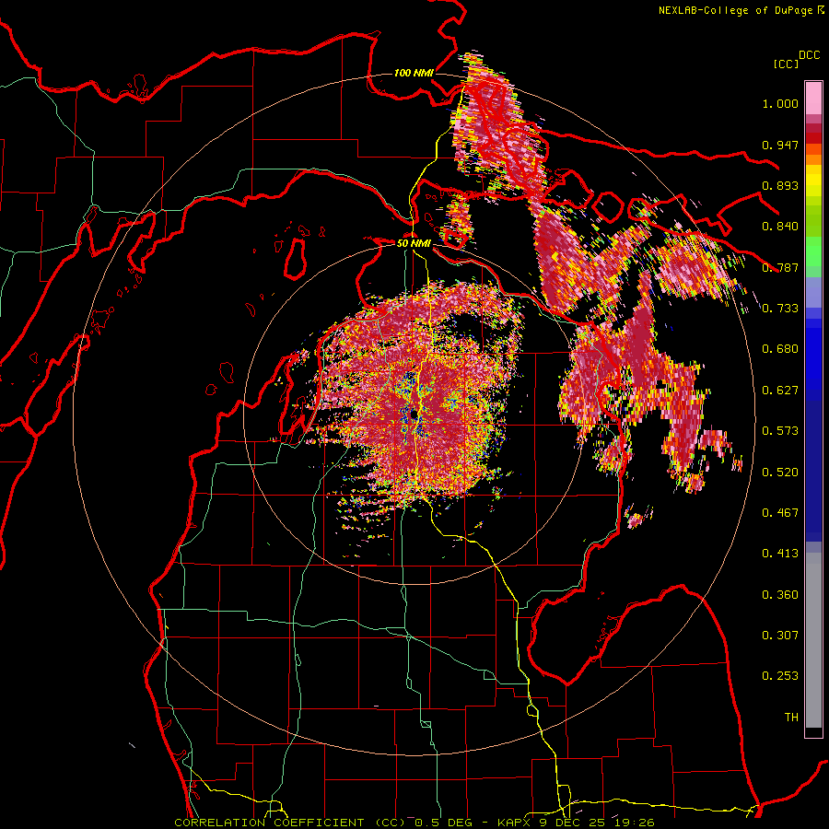Click the 0.360 scale value

click(x=780, y=595)
